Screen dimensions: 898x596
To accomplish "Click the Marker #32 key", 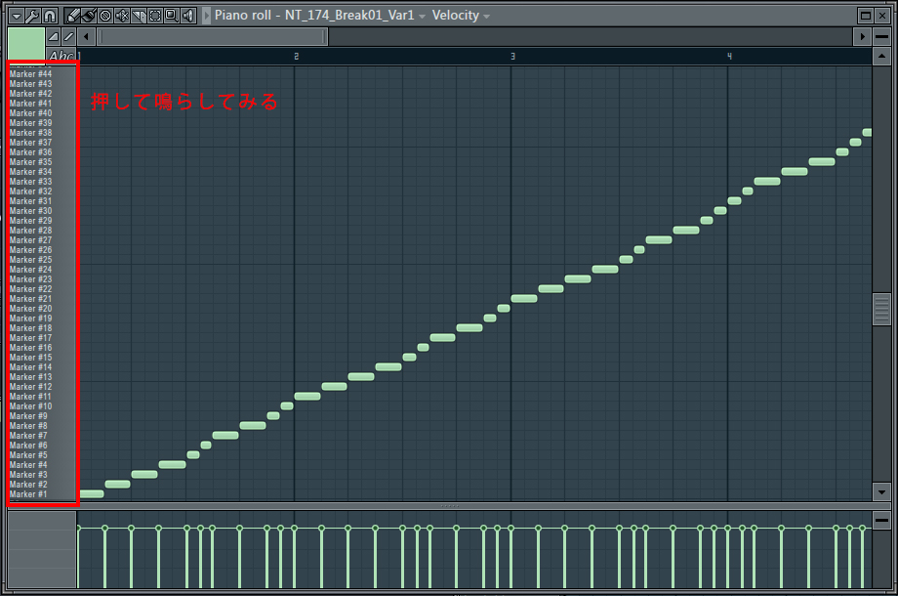I will [x=42, y=192].
